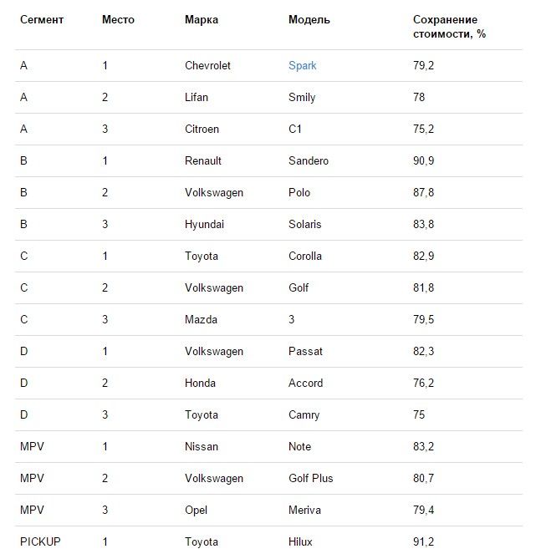Select the Hilux value 91,2

(423, 541)
